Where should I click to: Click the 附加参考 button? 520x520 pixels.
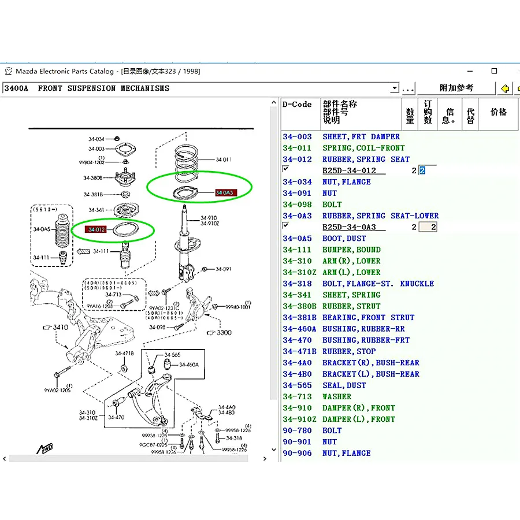456,88
